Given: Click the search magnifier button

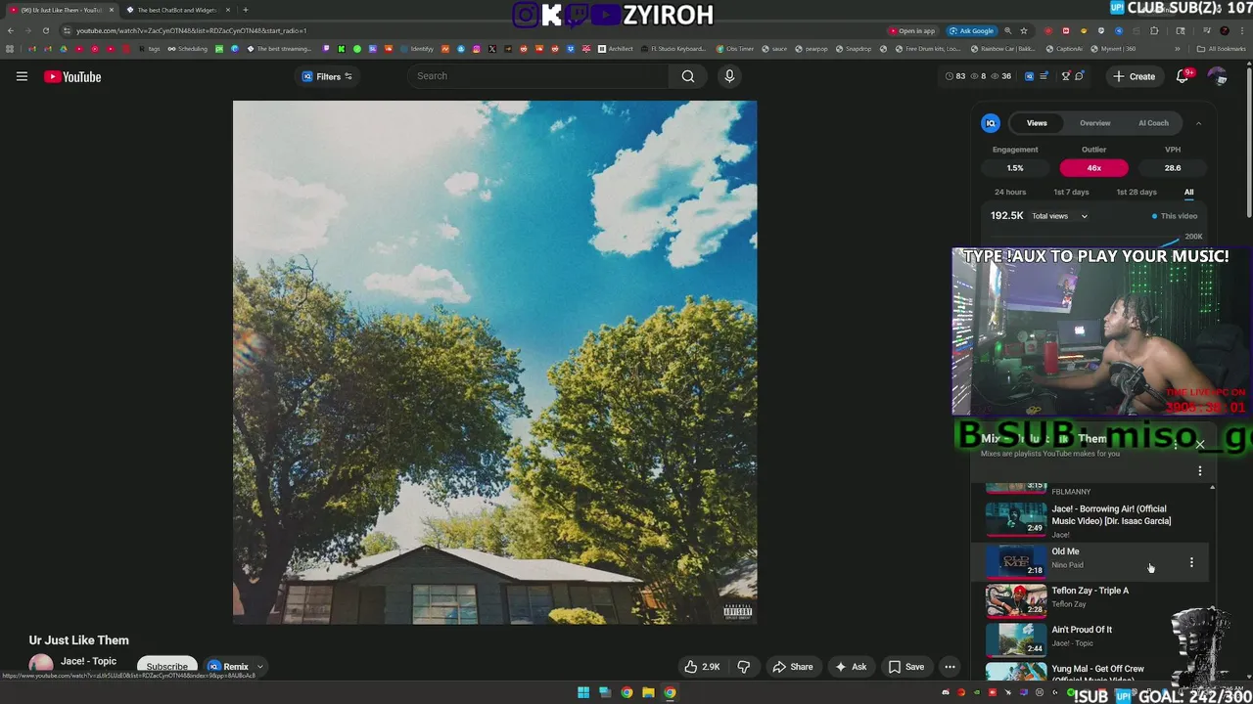Looking at the screenshot, I should click(688, 76).
